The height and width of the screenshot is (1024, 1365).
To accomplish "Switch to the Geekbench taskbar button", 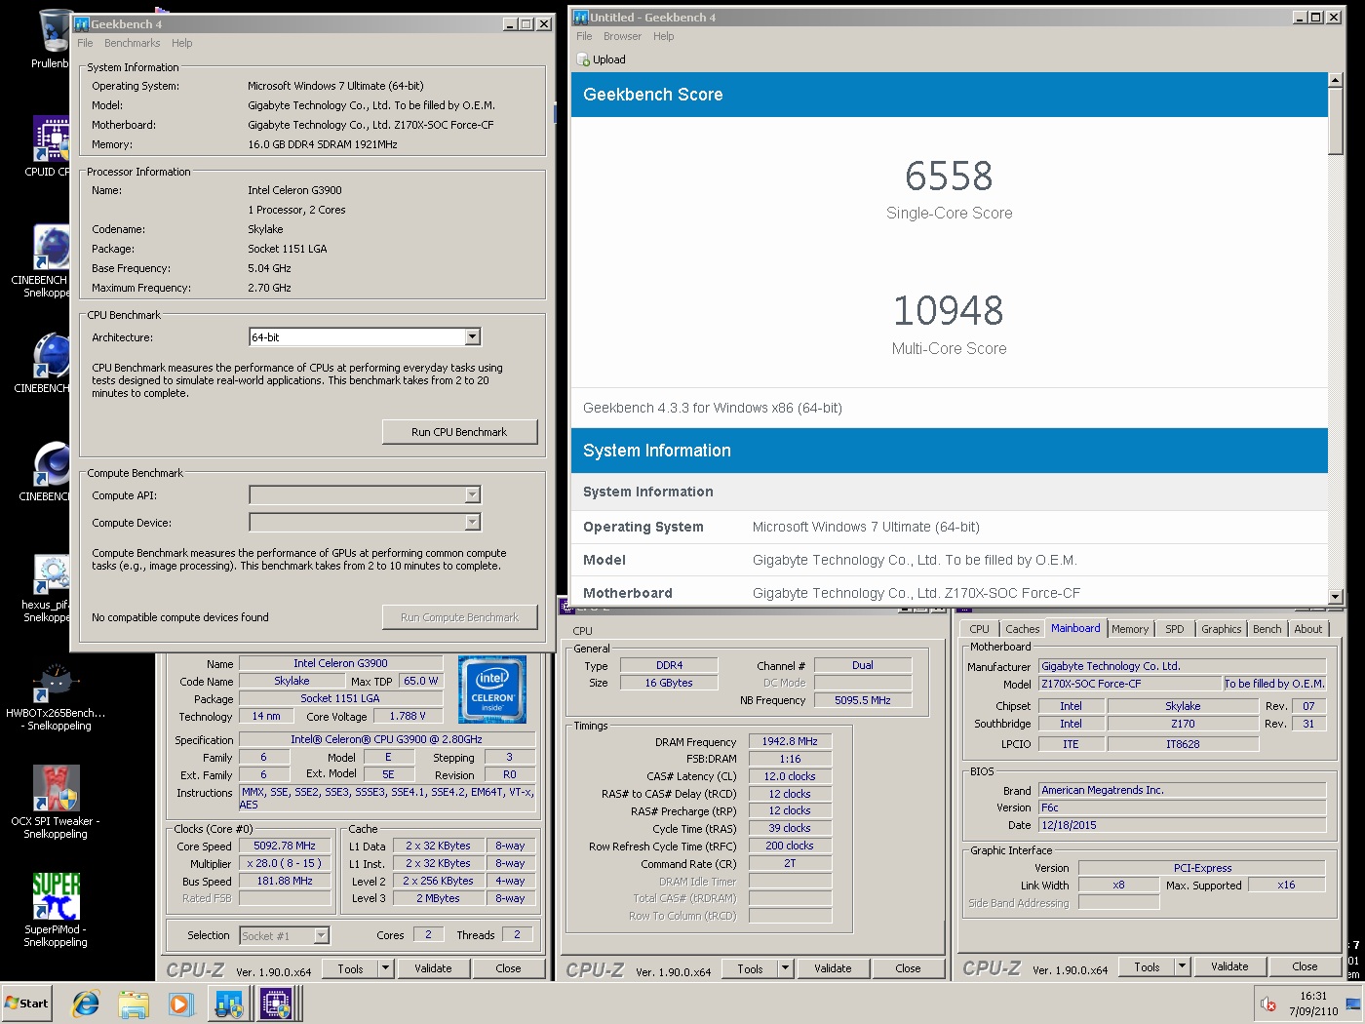I will pos(229,1003).
